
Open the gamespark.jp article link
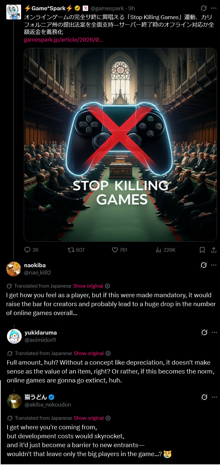tap(64, 40)
